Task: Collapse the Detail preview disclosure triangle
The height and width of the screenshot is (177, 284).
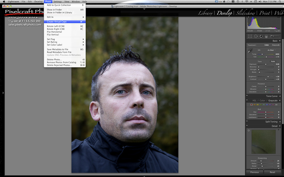Action: click(x=279, y=130)
